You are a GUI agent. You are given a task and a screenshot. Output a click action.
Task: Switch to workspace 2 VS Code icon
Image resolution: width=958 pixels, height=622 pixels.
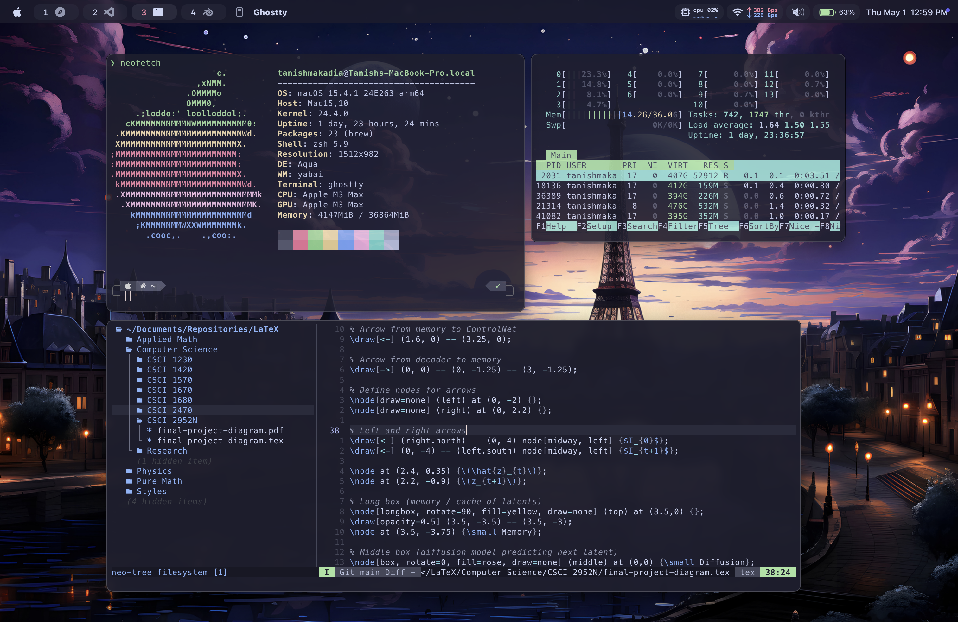coord(109,12)
